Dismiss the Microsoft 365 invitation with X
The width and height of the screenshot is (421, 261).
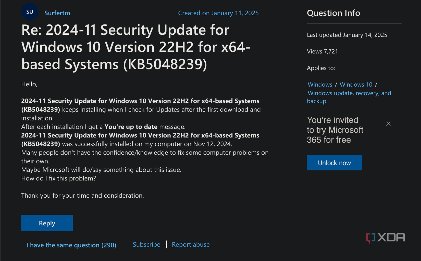(x=388, y=124)
